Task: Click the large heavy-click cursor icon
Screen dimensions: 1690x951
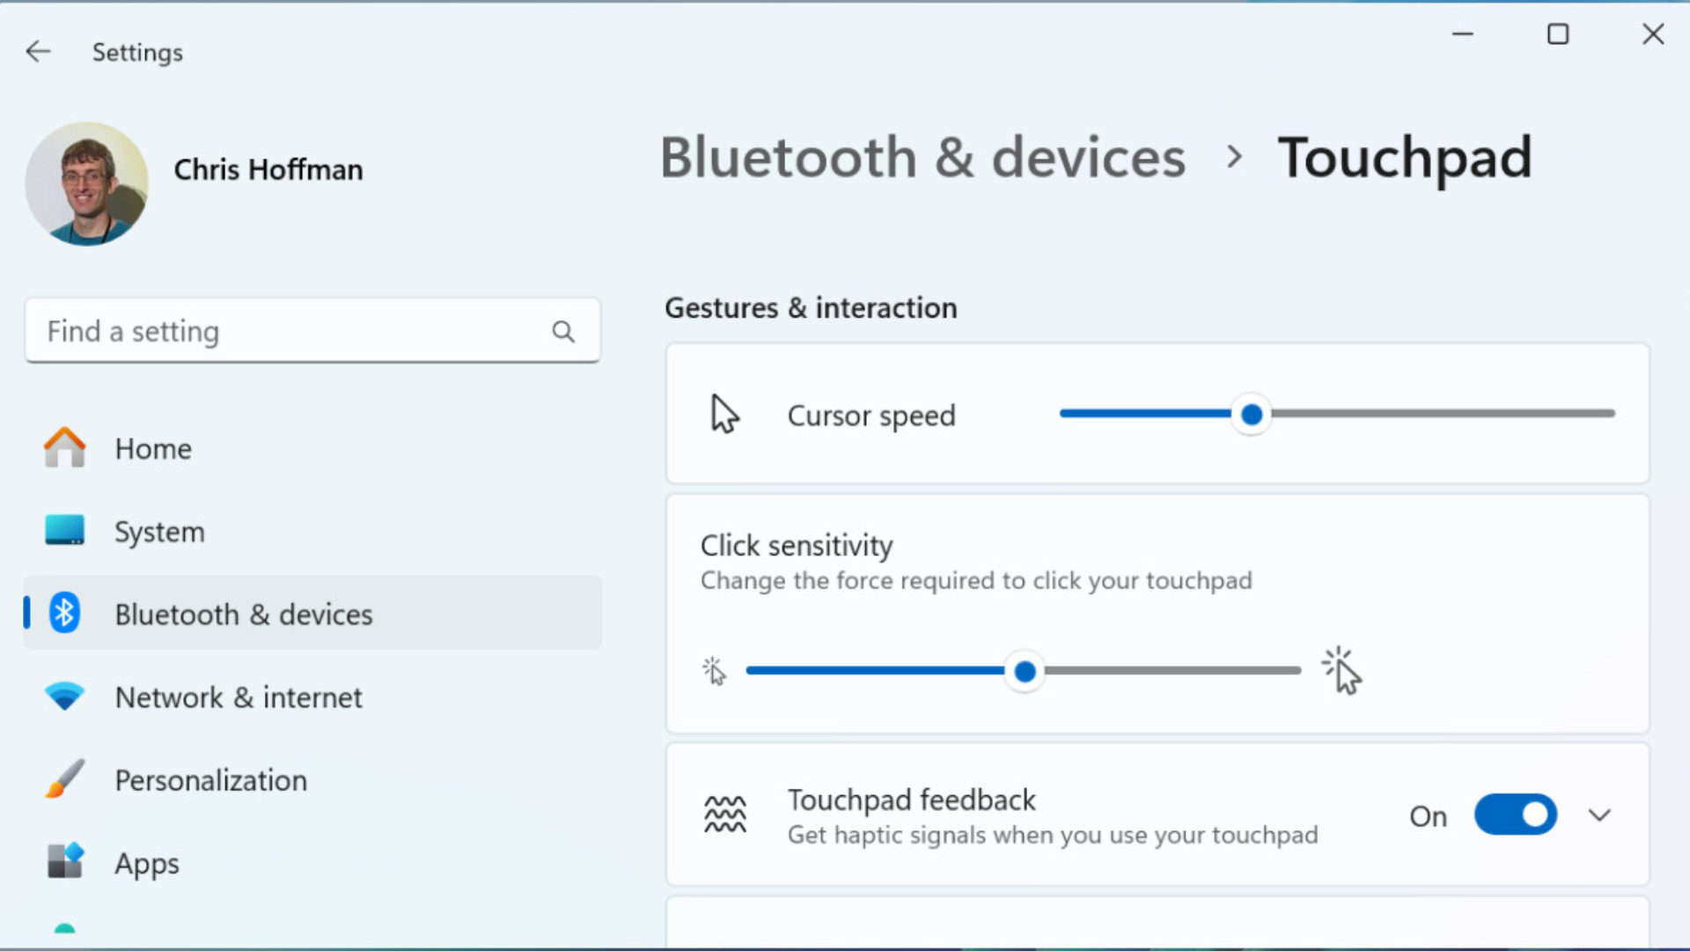Action: [x=1341, y=672]
